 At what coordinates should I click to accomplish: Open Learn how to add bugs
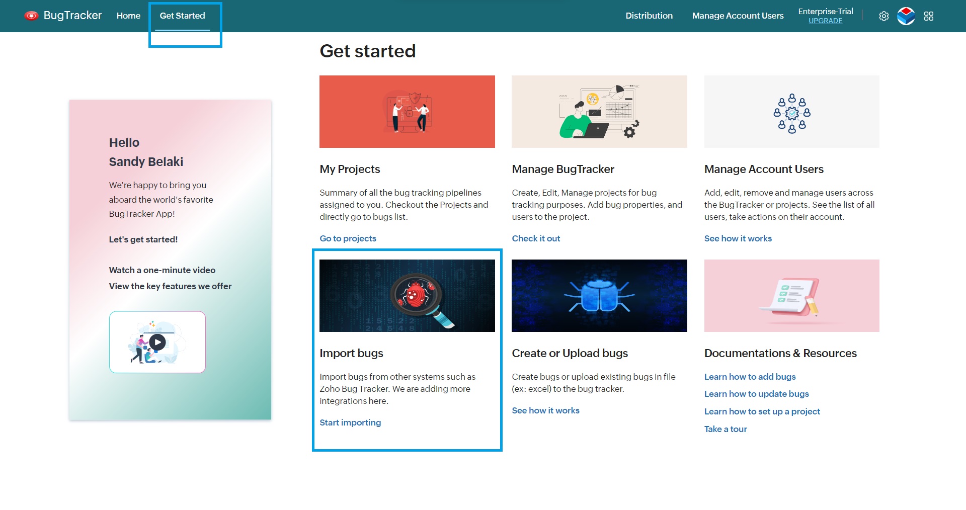click(750, 377)
